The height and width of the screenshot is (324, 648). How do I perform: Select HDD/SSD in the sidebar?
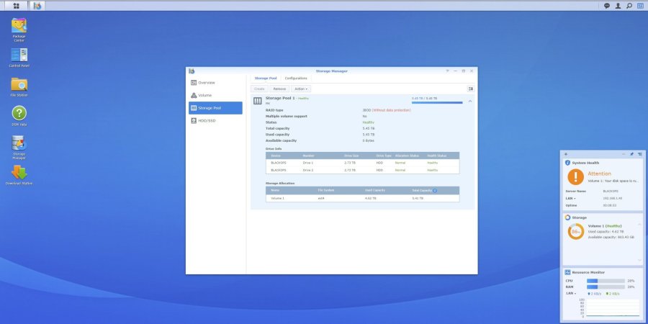pos(215,121)
